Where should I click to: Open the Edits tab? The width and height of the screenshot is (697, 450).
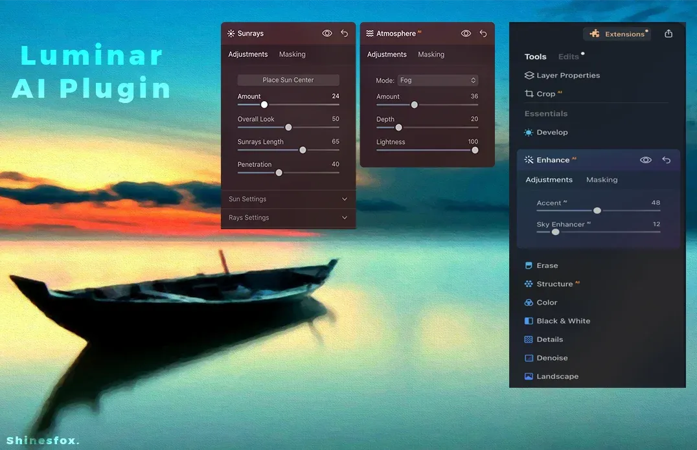tap(569, 57)
